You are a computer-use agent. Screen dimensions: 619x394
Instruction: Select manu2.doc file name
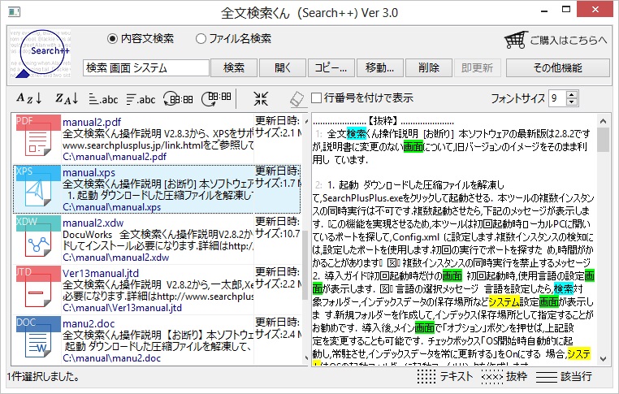pos(89,323)
